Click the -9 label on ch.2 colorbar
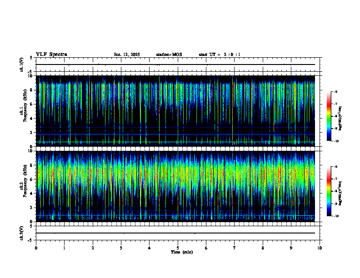 [x=335, y=204]
